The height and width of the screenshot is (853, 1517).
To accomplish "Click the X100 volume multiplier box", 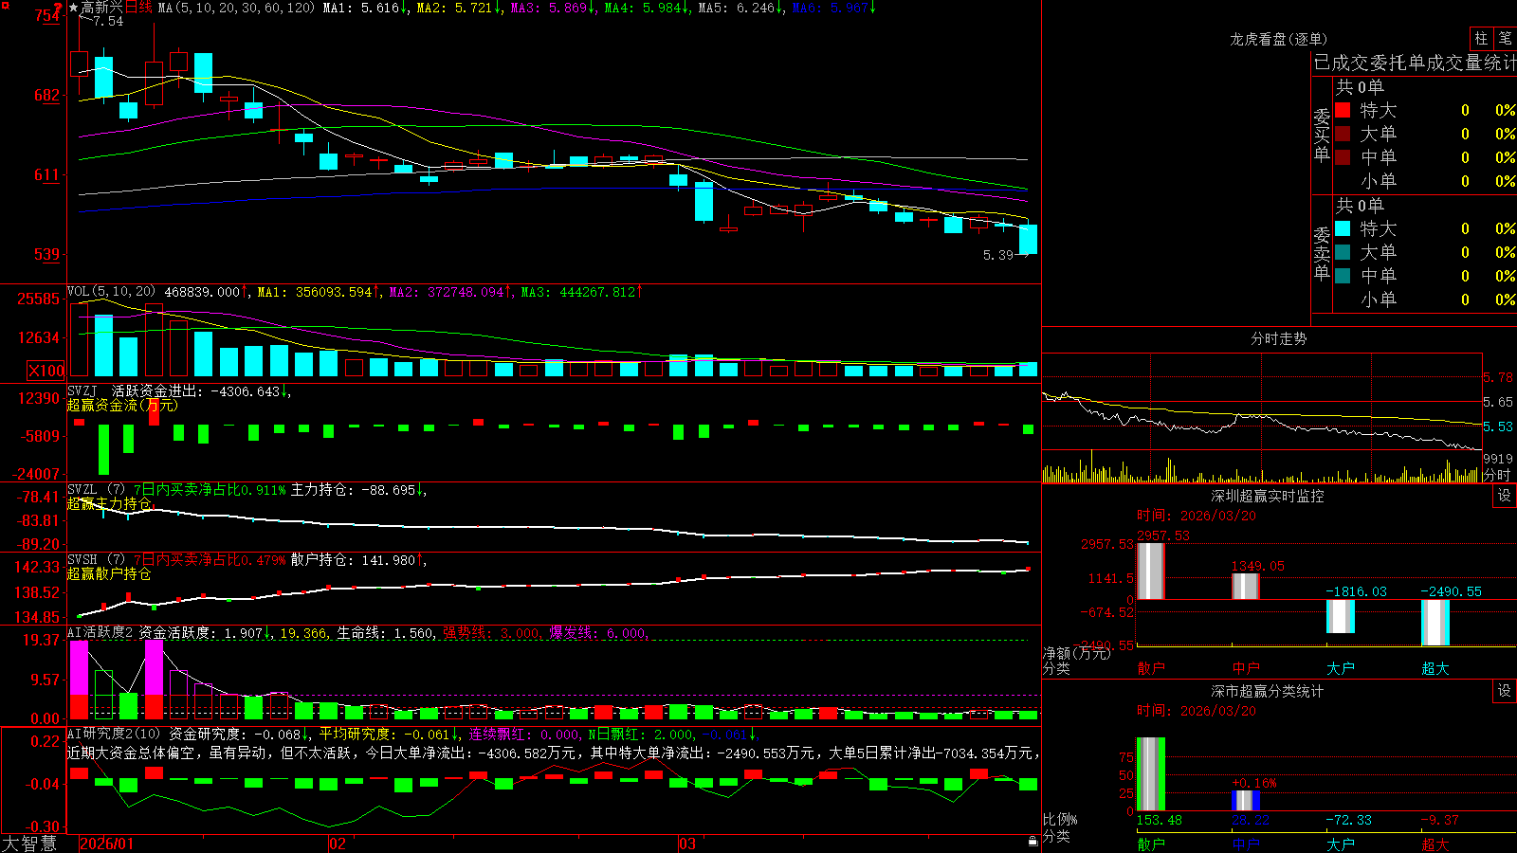I will (x=46, y=371).
